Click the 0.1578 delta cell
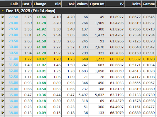This screenshot has height=117, width=157. click(x=133, y=101)
